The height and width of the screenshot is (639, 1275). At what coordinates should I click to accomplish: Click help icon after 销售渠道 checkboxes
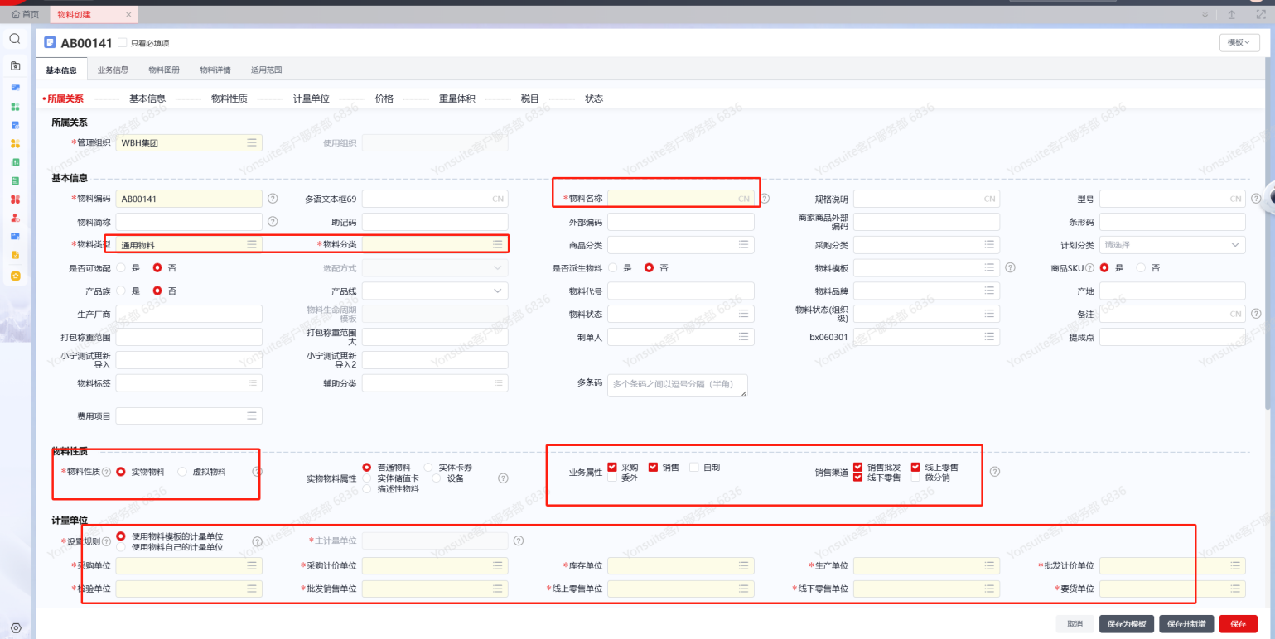click(995, 472)
